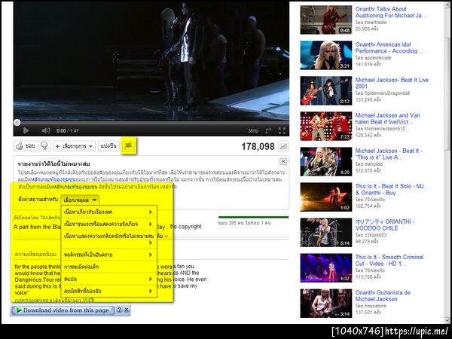This screenshot has height=339, width=452.
Task: Click the 5:14 Voodoo Chile thumbnail
Action: coord(325,233)
